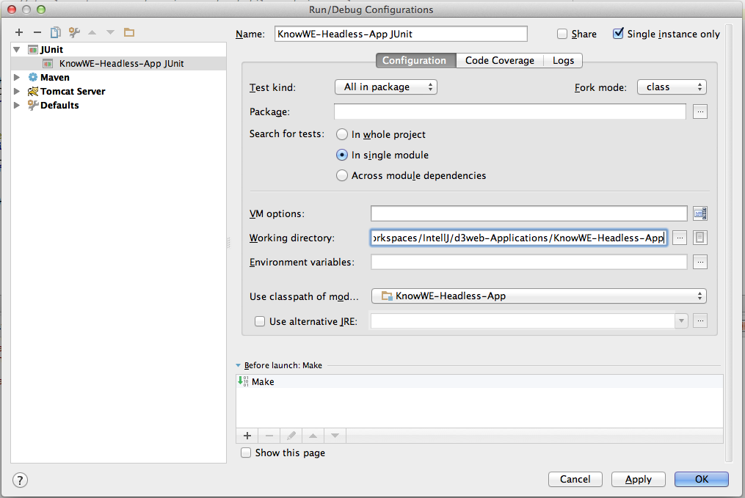Remove selected configuration with minus icon
This screenshot has height=498, width=745.
point(37,32)
